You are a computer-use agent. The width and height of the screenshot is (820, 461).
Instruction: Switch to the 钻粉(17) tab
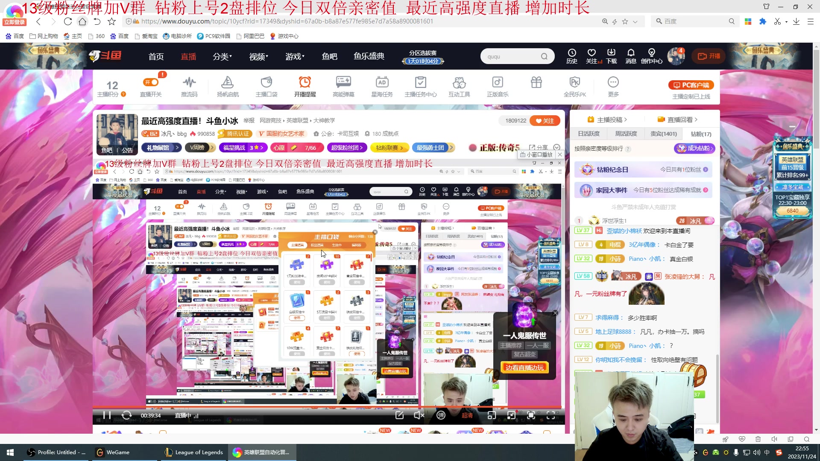point(701,134)
